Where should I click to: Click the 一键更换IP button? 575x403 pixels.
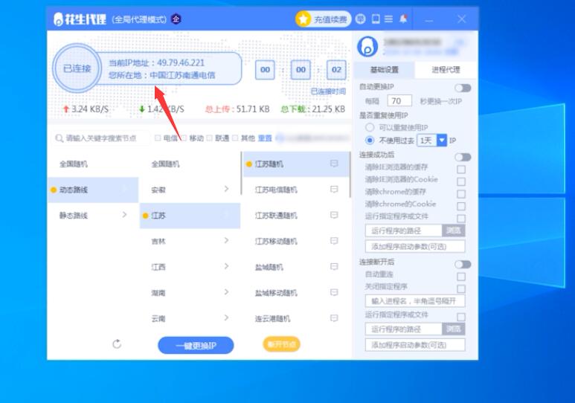196,346
